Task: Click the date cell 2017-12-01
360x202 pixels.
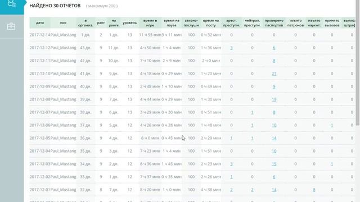Action: click(40, 190)
